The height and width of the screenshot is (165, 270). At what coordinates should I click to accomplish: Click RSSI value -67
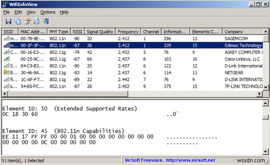click(76, 59)
